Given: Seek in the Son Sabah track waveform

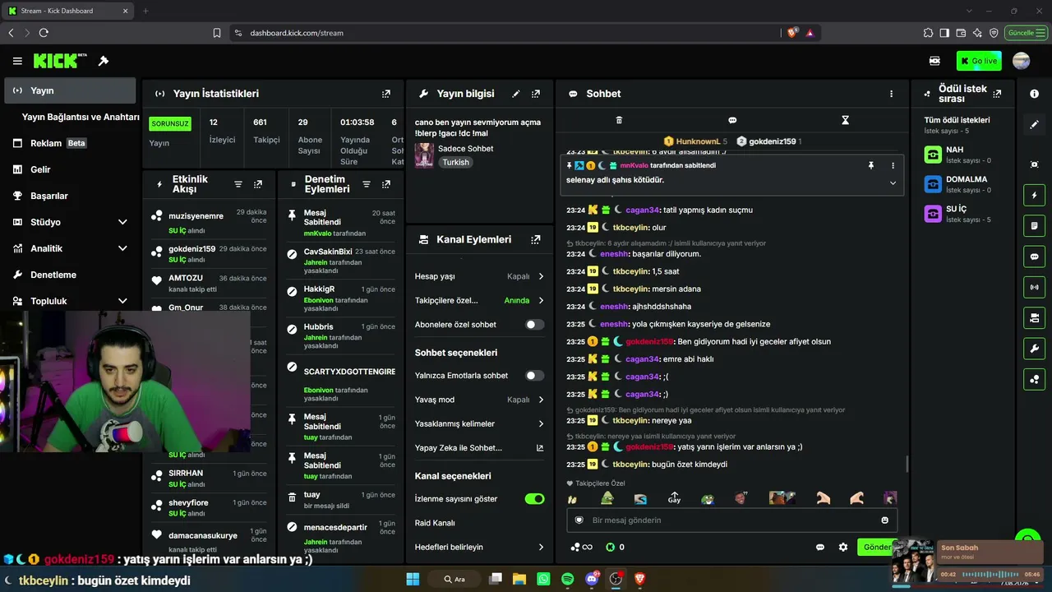Looking at the screenshot, I should pos(991,574).
